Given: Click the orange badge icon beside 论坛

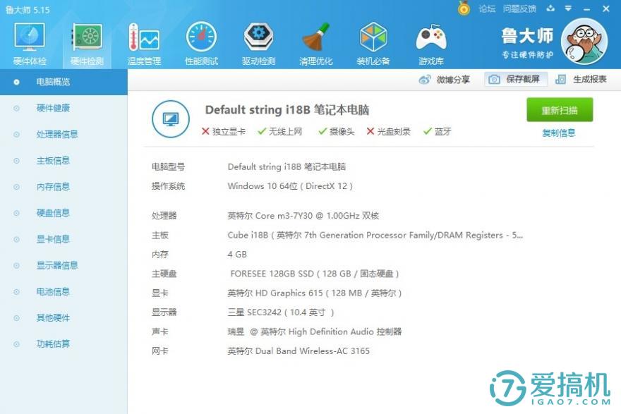Looking at the screenshot, I should coord(464,8).
